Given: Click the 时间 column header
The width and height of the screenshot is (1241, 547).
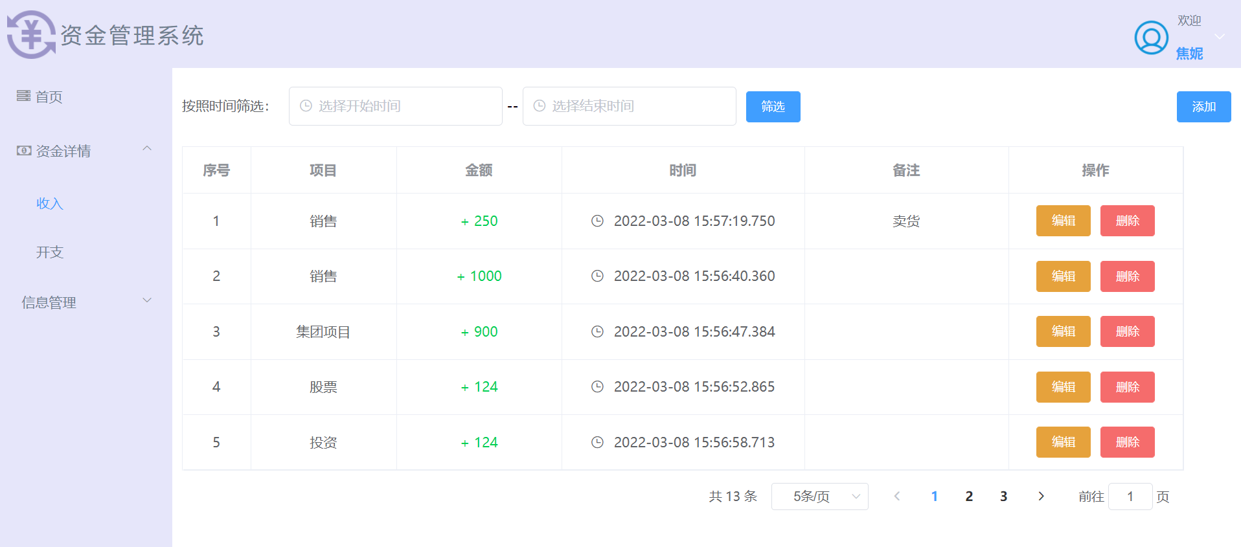Looking at the screenshot, I should click(x=683, y=170).
